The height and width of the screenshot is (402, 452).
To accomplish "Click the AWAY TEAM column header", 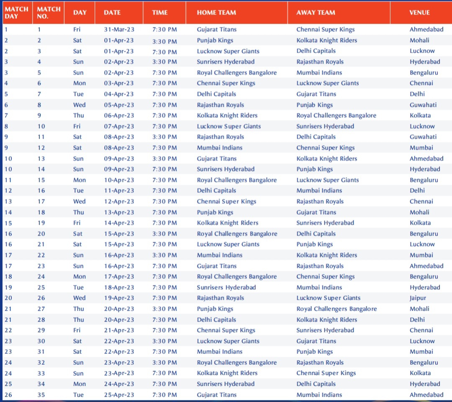I will [x=316, y=13].
